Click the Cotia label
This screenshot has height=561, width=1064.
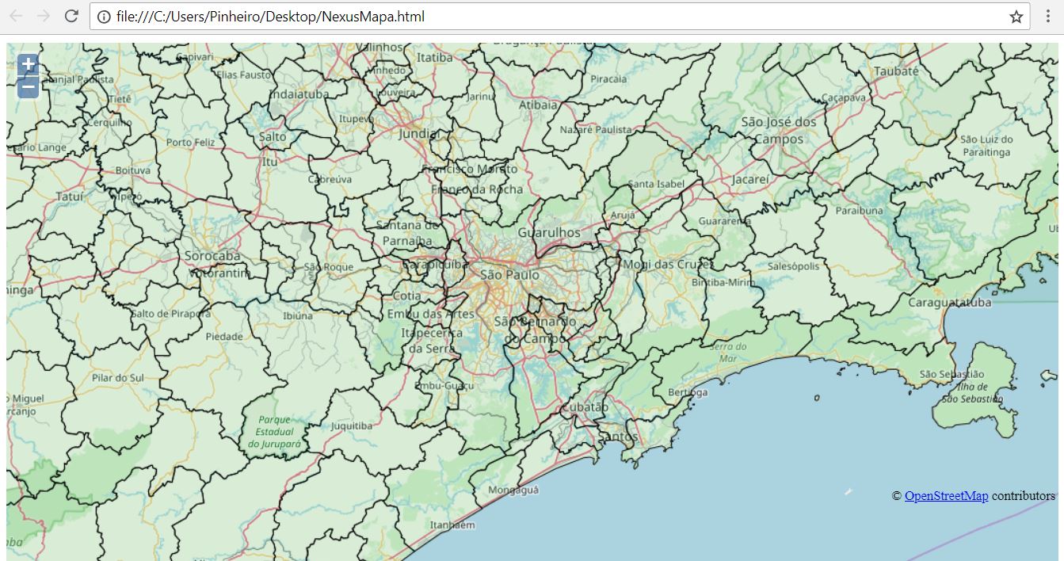407,296
